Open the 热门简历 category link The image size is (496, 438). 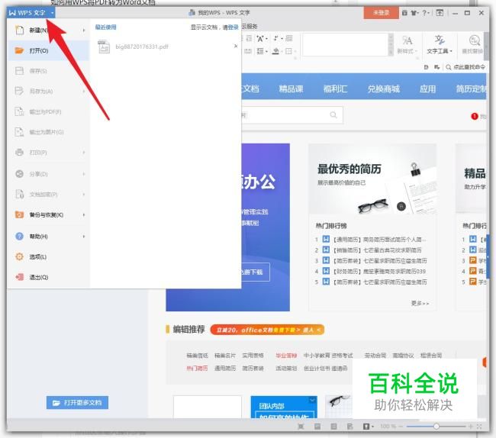(197, 369)
